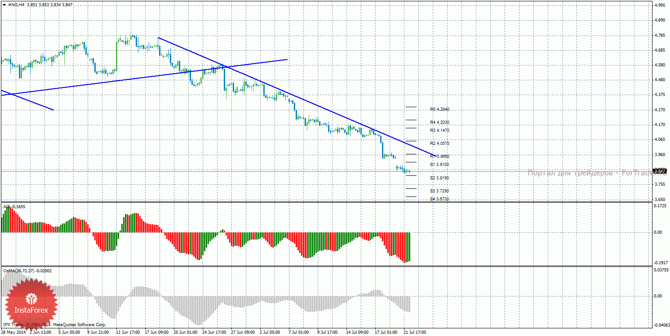
Task: Select the S3 3.7290 pivot label
Action: click(439, 191)
